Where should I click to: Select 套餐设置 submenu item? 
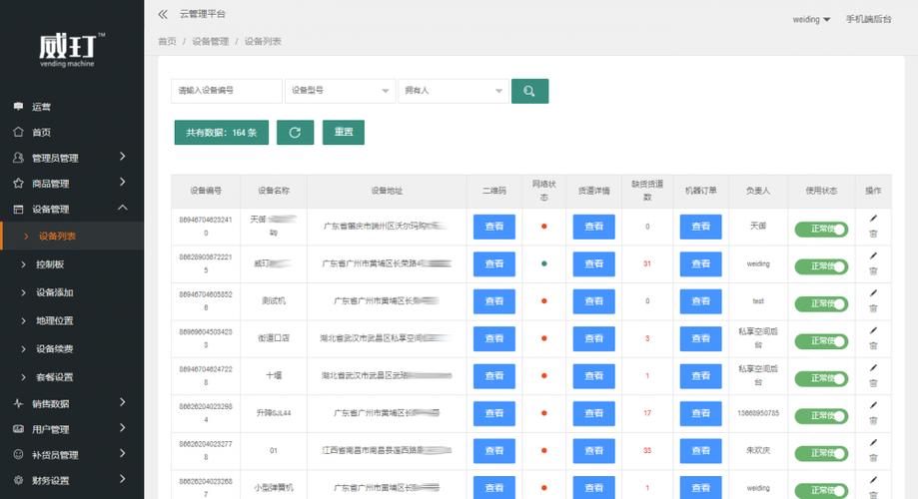(72, 376)
